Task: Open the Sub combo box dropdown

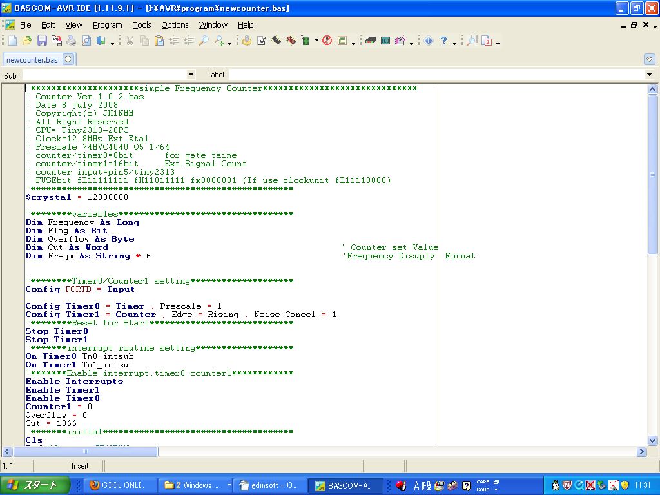Action: tap(191, 75)
